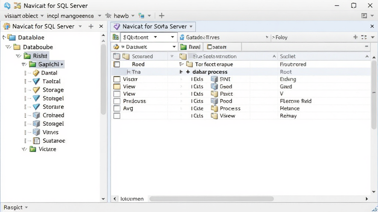Select the Fleccne Rald cell
The width and height of the screenshot is (378, 212).
click(296, 101)
